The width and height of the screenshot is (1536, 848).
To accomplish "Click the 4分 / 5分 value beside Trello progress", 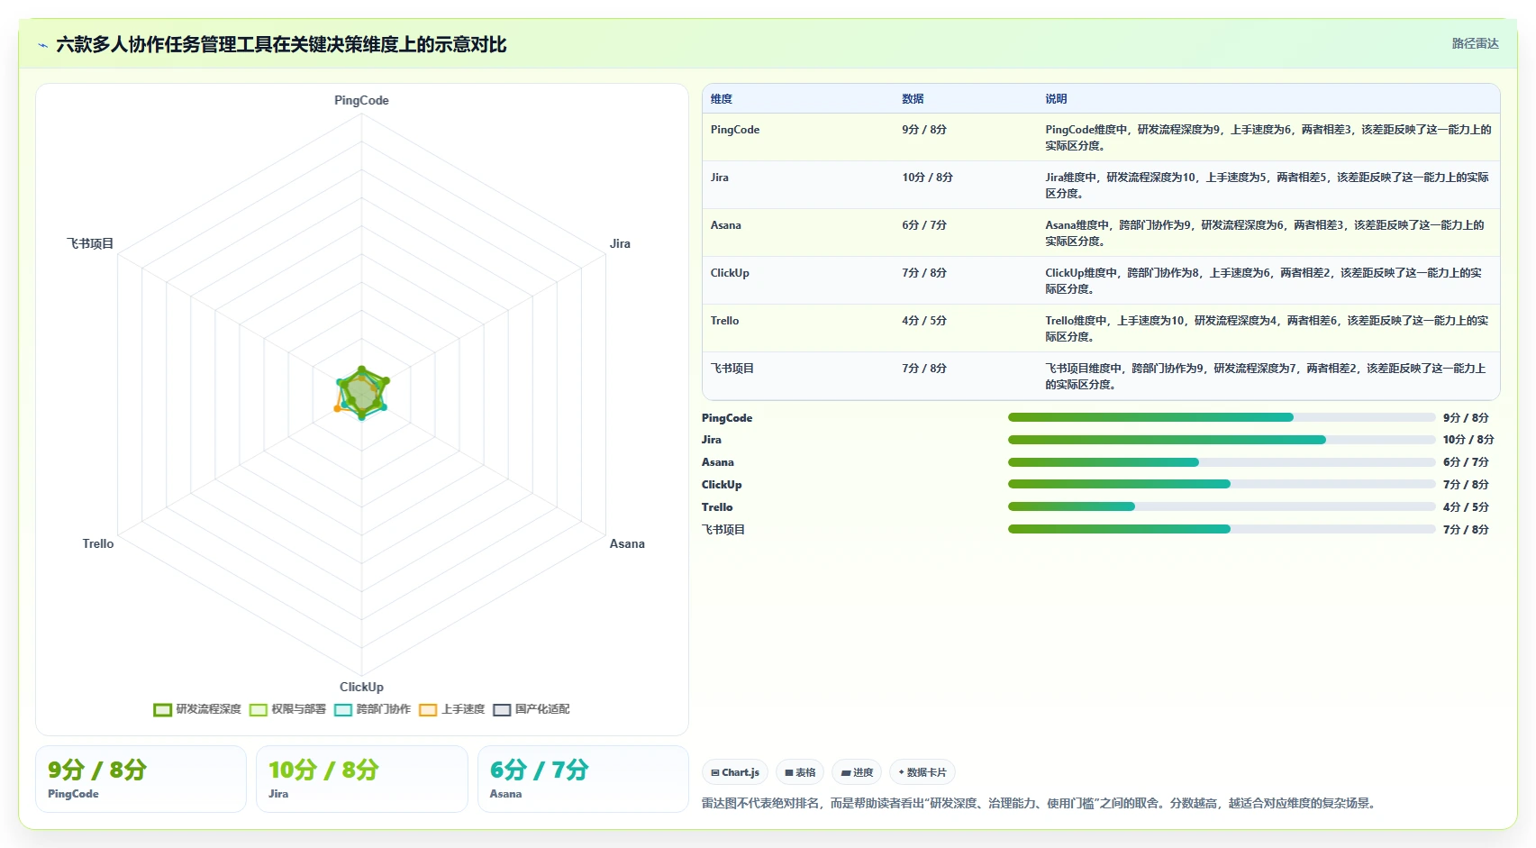I will point(1466,507).
